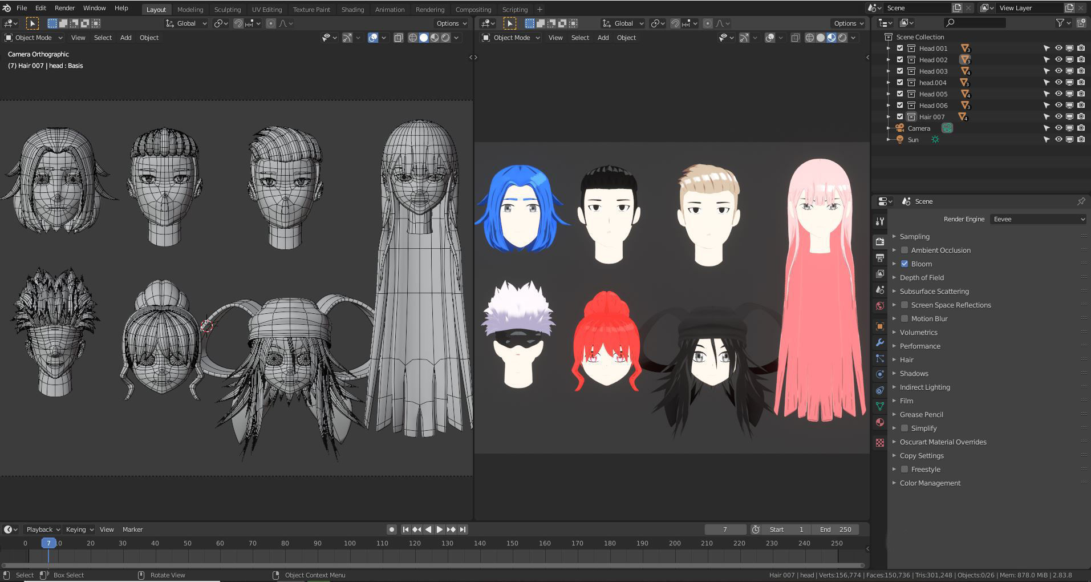The width and height of the screenshot is (1091, 582).
Task: Open the Tool properties tab
Action: [x=879, y=221]
